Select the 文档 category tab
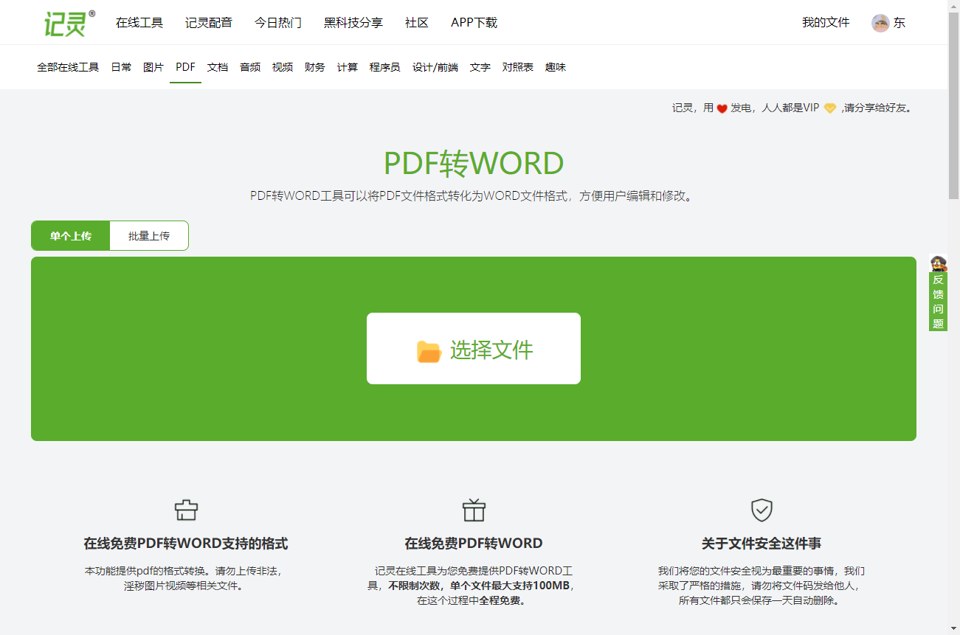The height and width of the screenshot is (635, 960). point(217,66)
